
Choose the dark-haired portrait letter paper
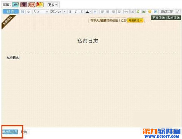click(x=24, y=5)
